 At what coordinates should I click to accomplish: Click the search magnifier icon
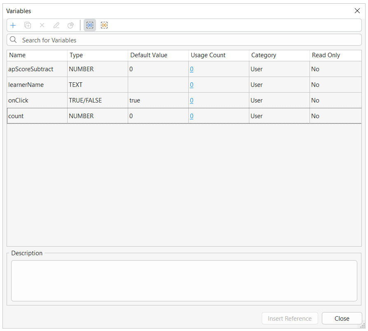tap(13, 40)
